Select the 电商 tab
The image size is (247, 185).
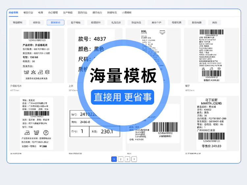pos(41,12)
